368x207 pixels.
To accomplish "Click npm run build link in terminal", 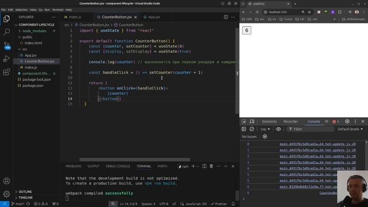I will 160,183.
